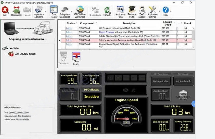Select PID 164 lookup code cell
Viewport: 215px width, 139px height.
click(x=169, y=40)
